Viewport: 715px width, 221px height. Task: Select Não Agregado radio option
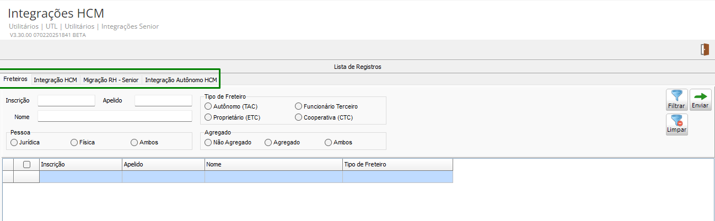208,142
